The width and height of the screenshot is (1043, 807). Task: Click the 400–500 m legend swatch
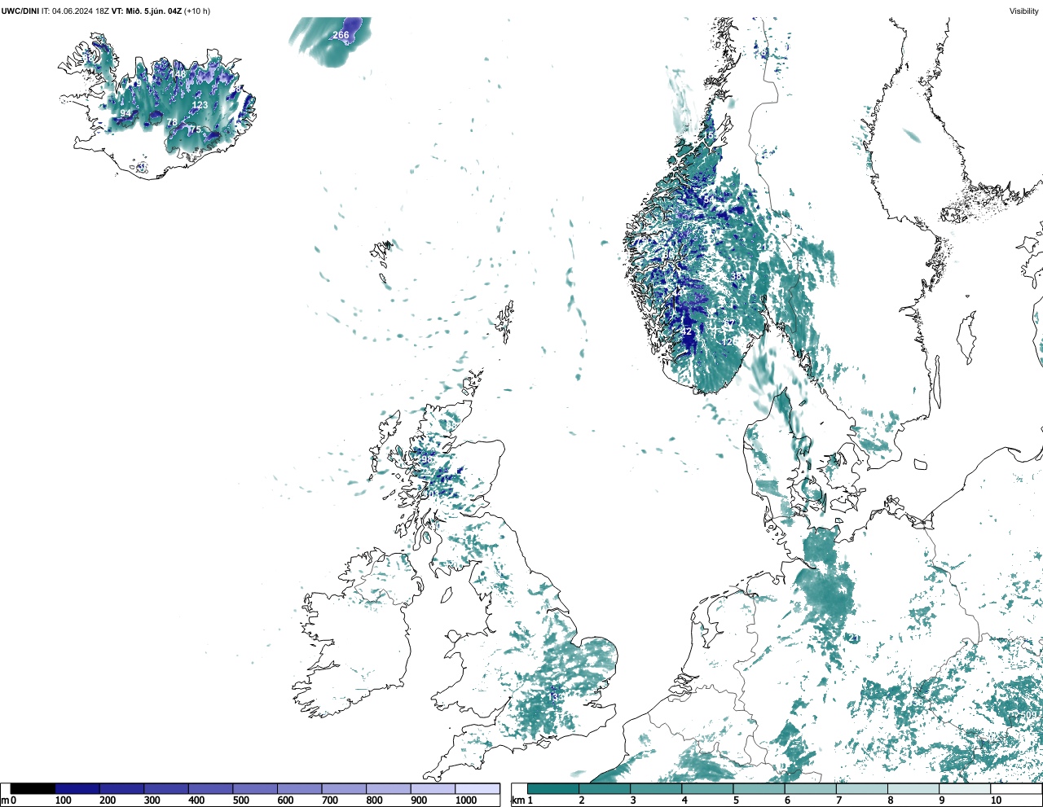(210, 788)
